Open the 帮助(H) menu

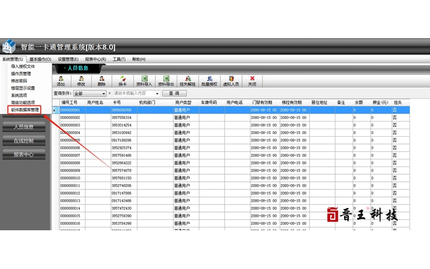[x=139, y=59]
